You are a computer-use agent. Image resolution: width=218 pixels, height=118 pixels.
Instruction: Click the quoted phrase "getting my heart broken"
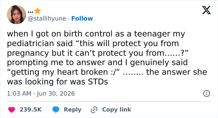59,72
